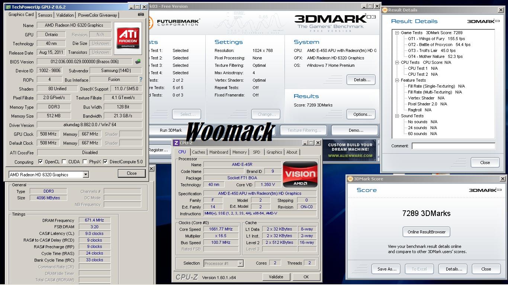This screenshot has width=508, height=285.
Task: Switch to the Sensors tab in GPU-Z
Action: pos(45,15)
